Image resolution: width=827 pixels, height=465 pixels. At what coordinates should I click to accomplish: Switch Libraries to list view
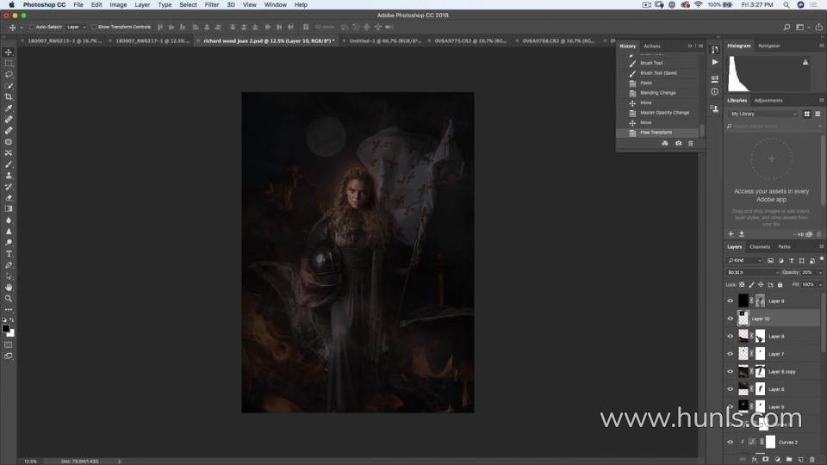tap(818, 114)
